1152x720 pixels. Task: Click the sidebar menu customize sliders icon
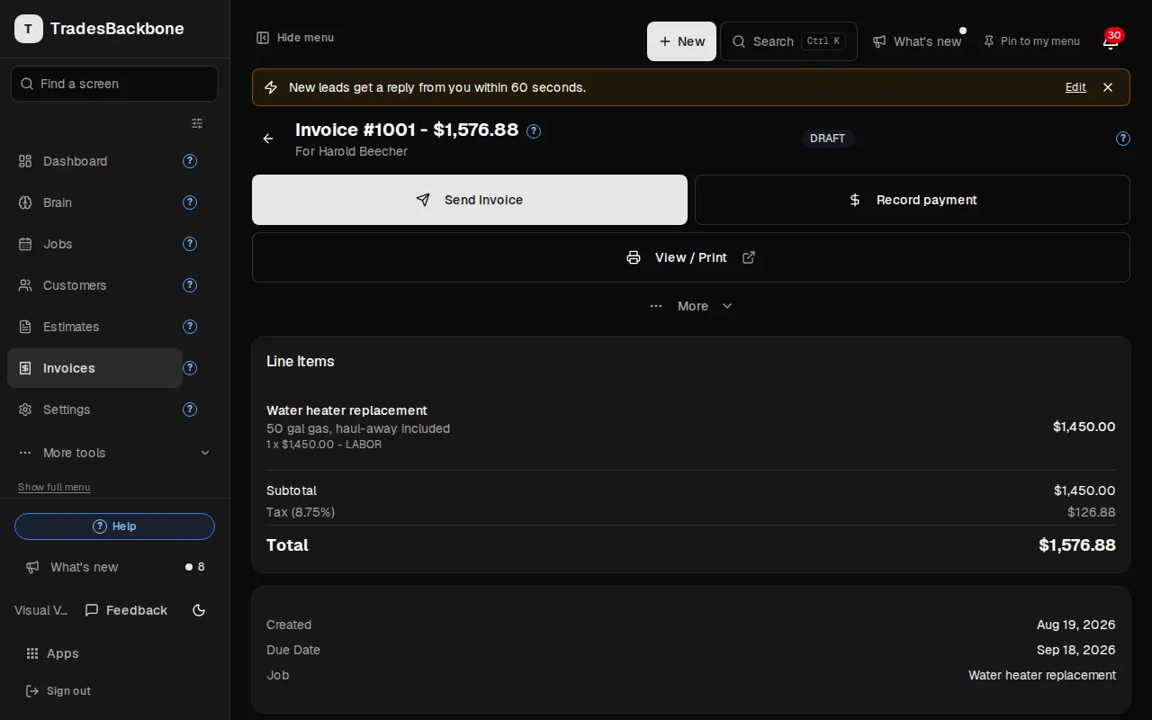click(x=197, y=123)
